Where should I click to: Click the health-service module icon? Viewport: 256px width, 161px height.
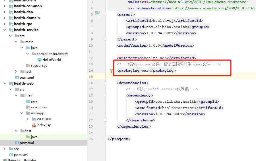[x=11, y=30]
